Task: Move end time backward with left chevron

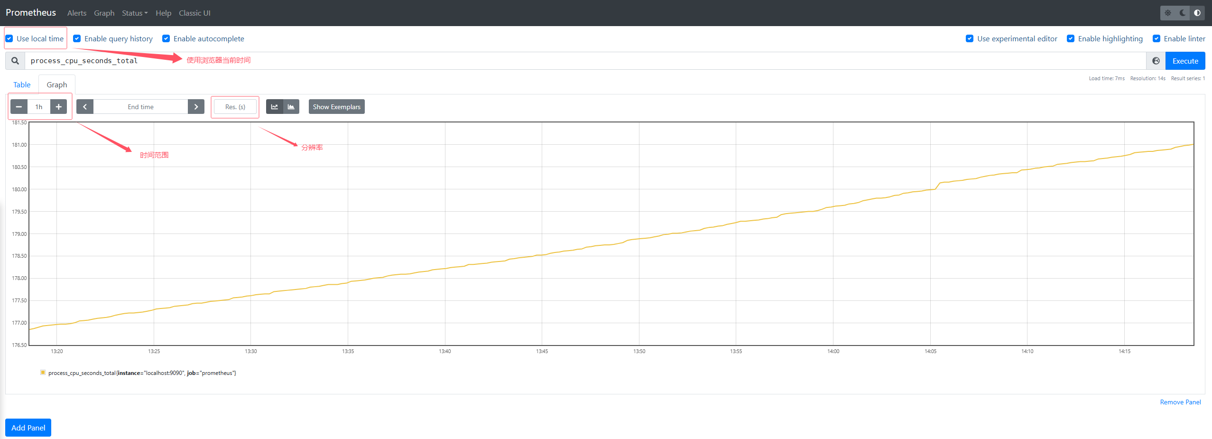Action: pos(85,107)
